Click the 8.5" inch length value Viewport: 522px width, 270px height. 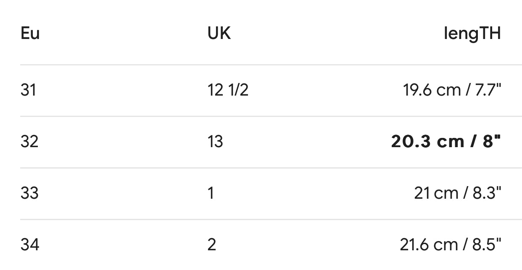coord(486,244)
